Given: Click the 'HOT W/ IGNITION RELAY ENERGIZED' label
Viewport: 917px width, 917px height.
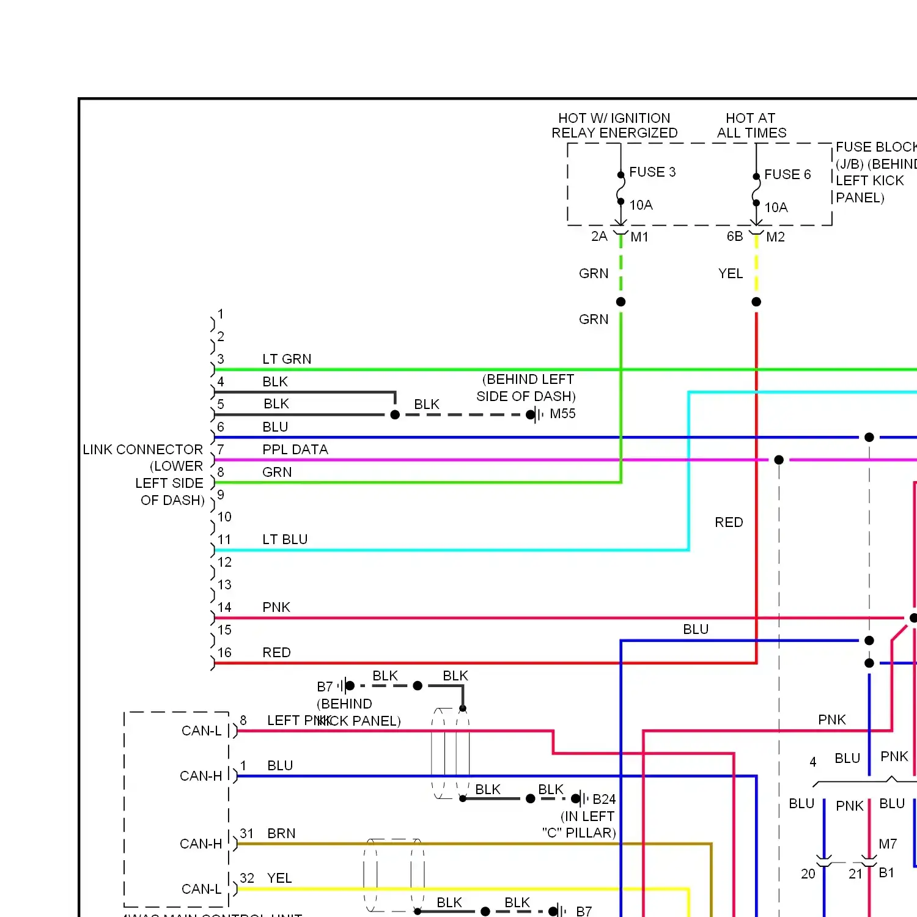Looking at the screenshot, I should click(614, 125).
